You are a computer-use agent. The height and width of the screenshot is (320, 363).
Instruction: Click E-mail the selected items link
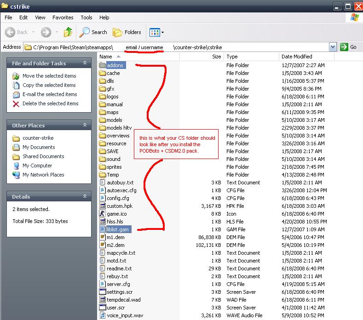50,94
